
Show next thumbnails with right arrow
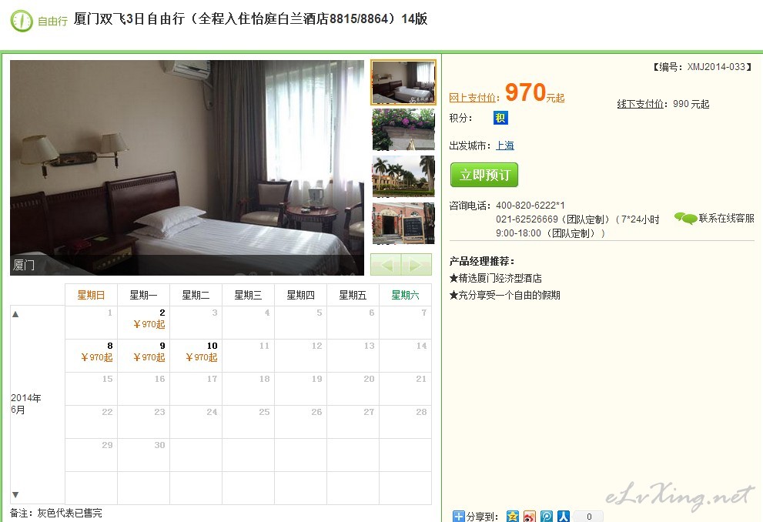click(x=416, y=265)
